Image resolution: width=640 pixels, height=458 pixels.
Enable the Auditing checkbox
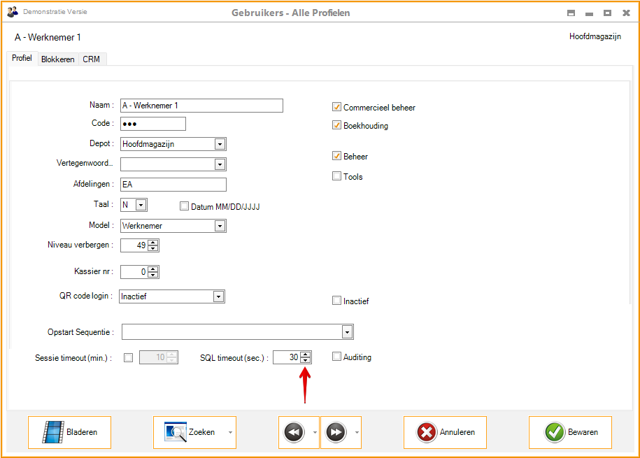pos(336,357)
